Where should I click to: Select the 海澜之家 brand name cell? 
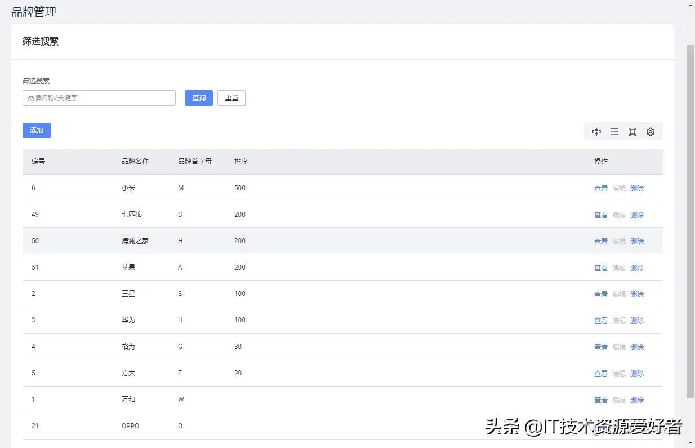pyautogui.click(x=135, y=241)
